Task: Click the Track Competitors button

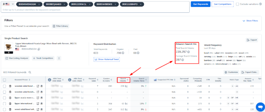Action: [x=43, y=58]
